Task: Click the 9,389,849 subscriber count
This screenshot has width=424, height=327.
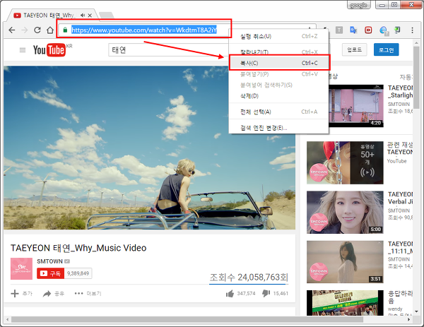Action: pyautogui.click(x=78, y=273)
